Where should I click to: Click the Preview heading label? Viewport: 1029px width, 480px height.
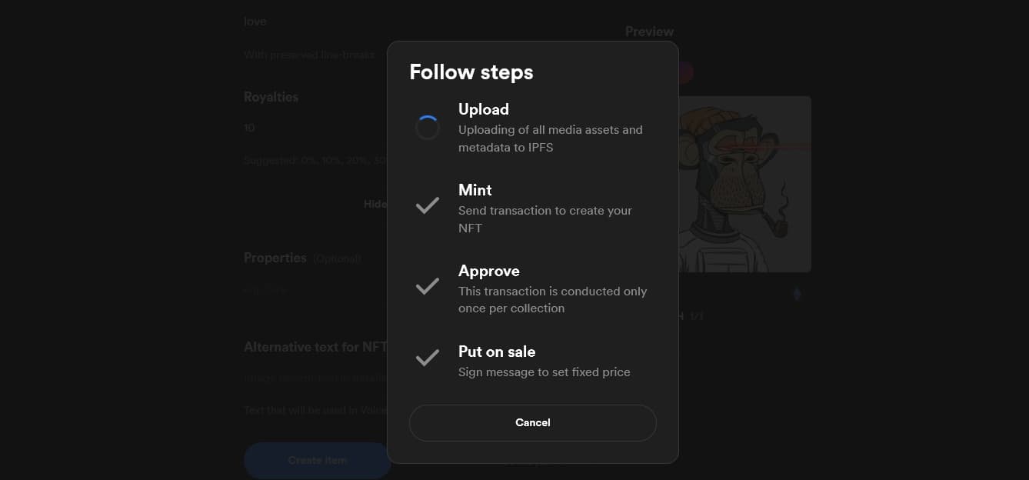tap(649, 32)
